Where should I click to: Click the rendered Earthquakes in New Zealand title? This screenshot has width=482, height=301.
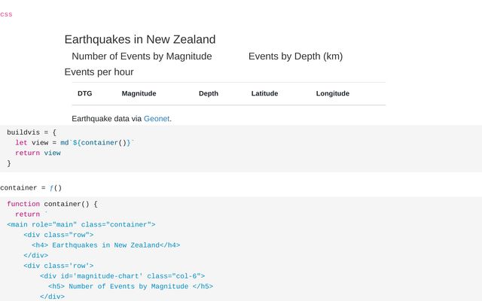(x=140, y=40)
